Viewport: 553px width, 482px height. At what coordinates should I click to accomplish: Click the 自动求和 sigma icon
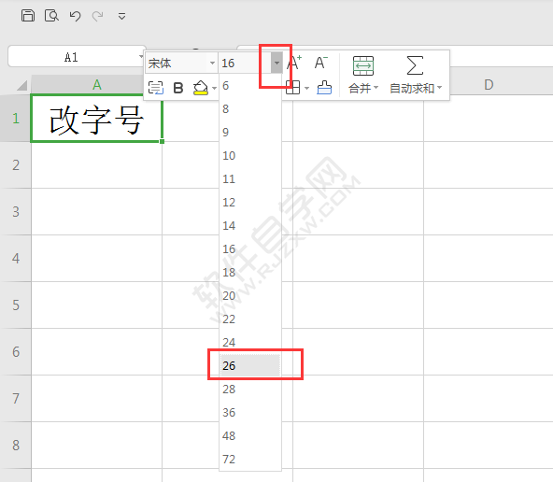pyautogui.click(x=415, y=65)
